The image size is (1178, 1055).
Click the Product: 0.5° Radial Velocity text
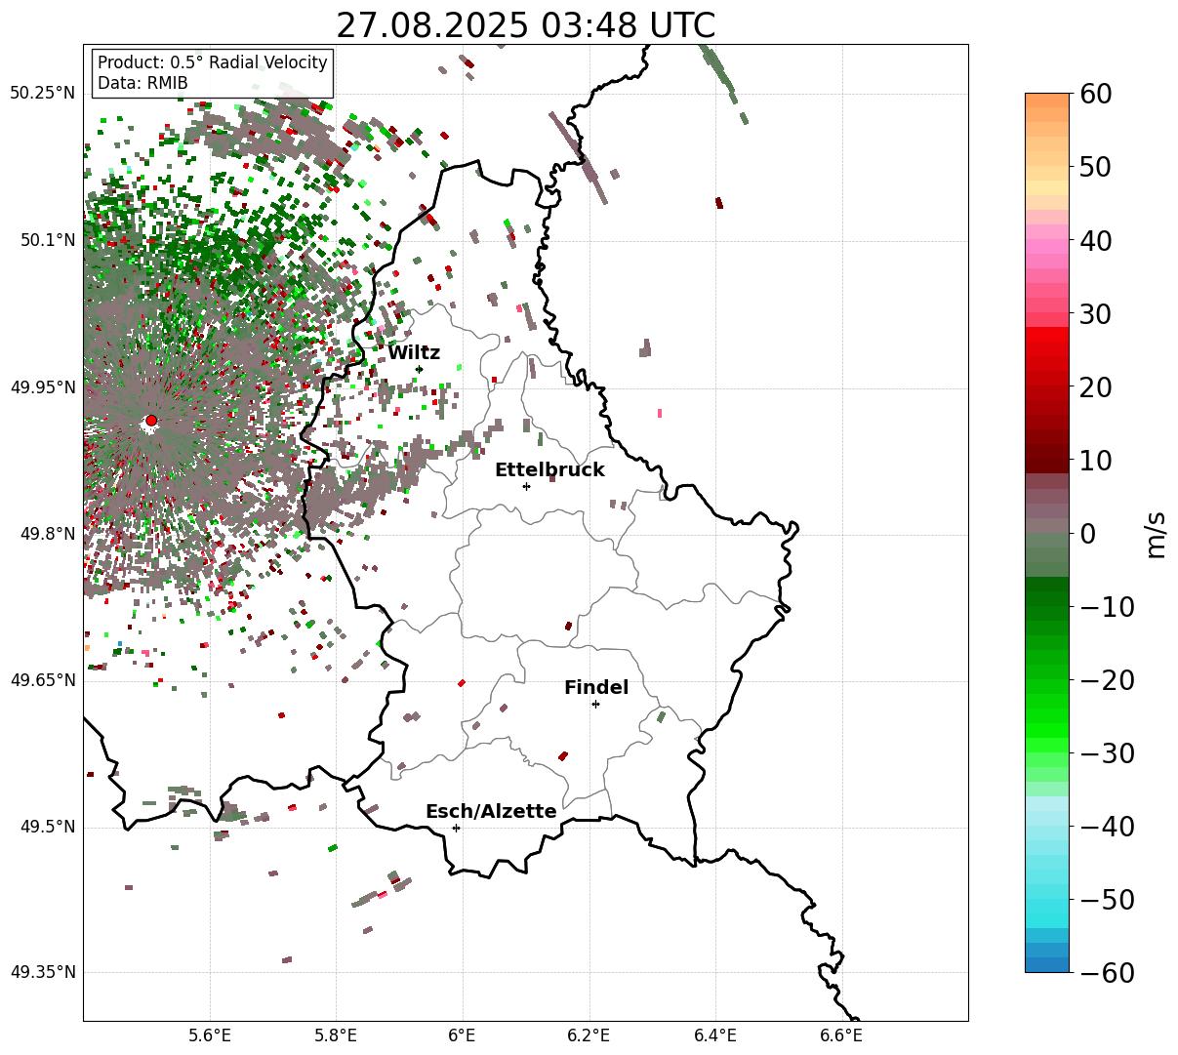tap(213, 62)
